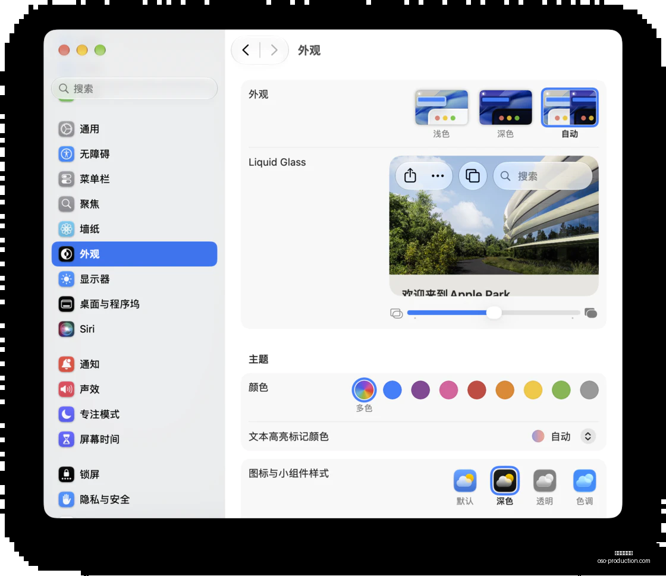Select the purple accent color
The height and width of the screenshot is (576, 666).
click(420, 390)
